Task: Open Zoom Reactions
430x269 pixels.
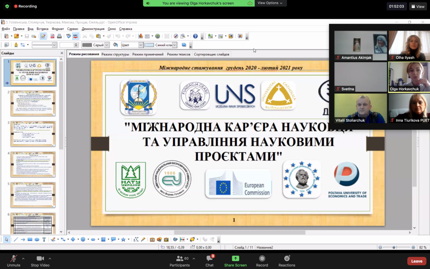Action: (287, 261)
